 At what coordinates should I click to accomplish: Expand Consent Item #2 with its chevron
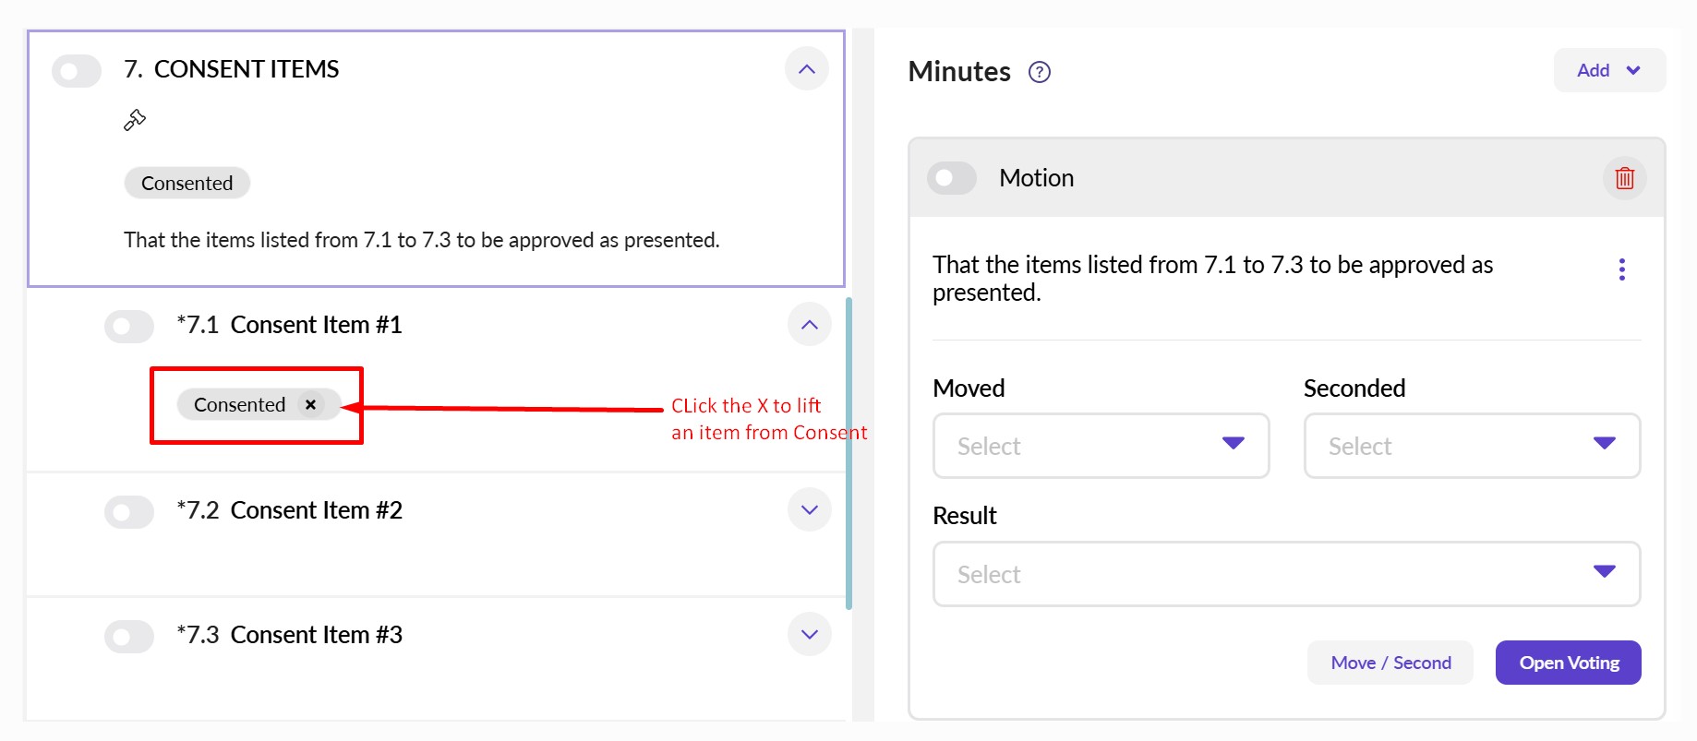coord(810,510)
